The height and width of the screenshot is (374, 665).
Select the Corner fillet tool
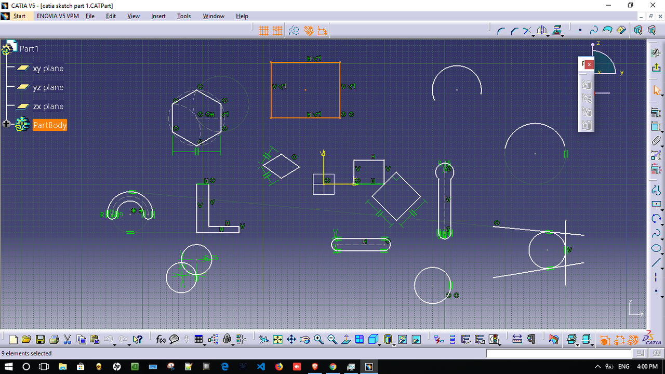tap(501, 31)
